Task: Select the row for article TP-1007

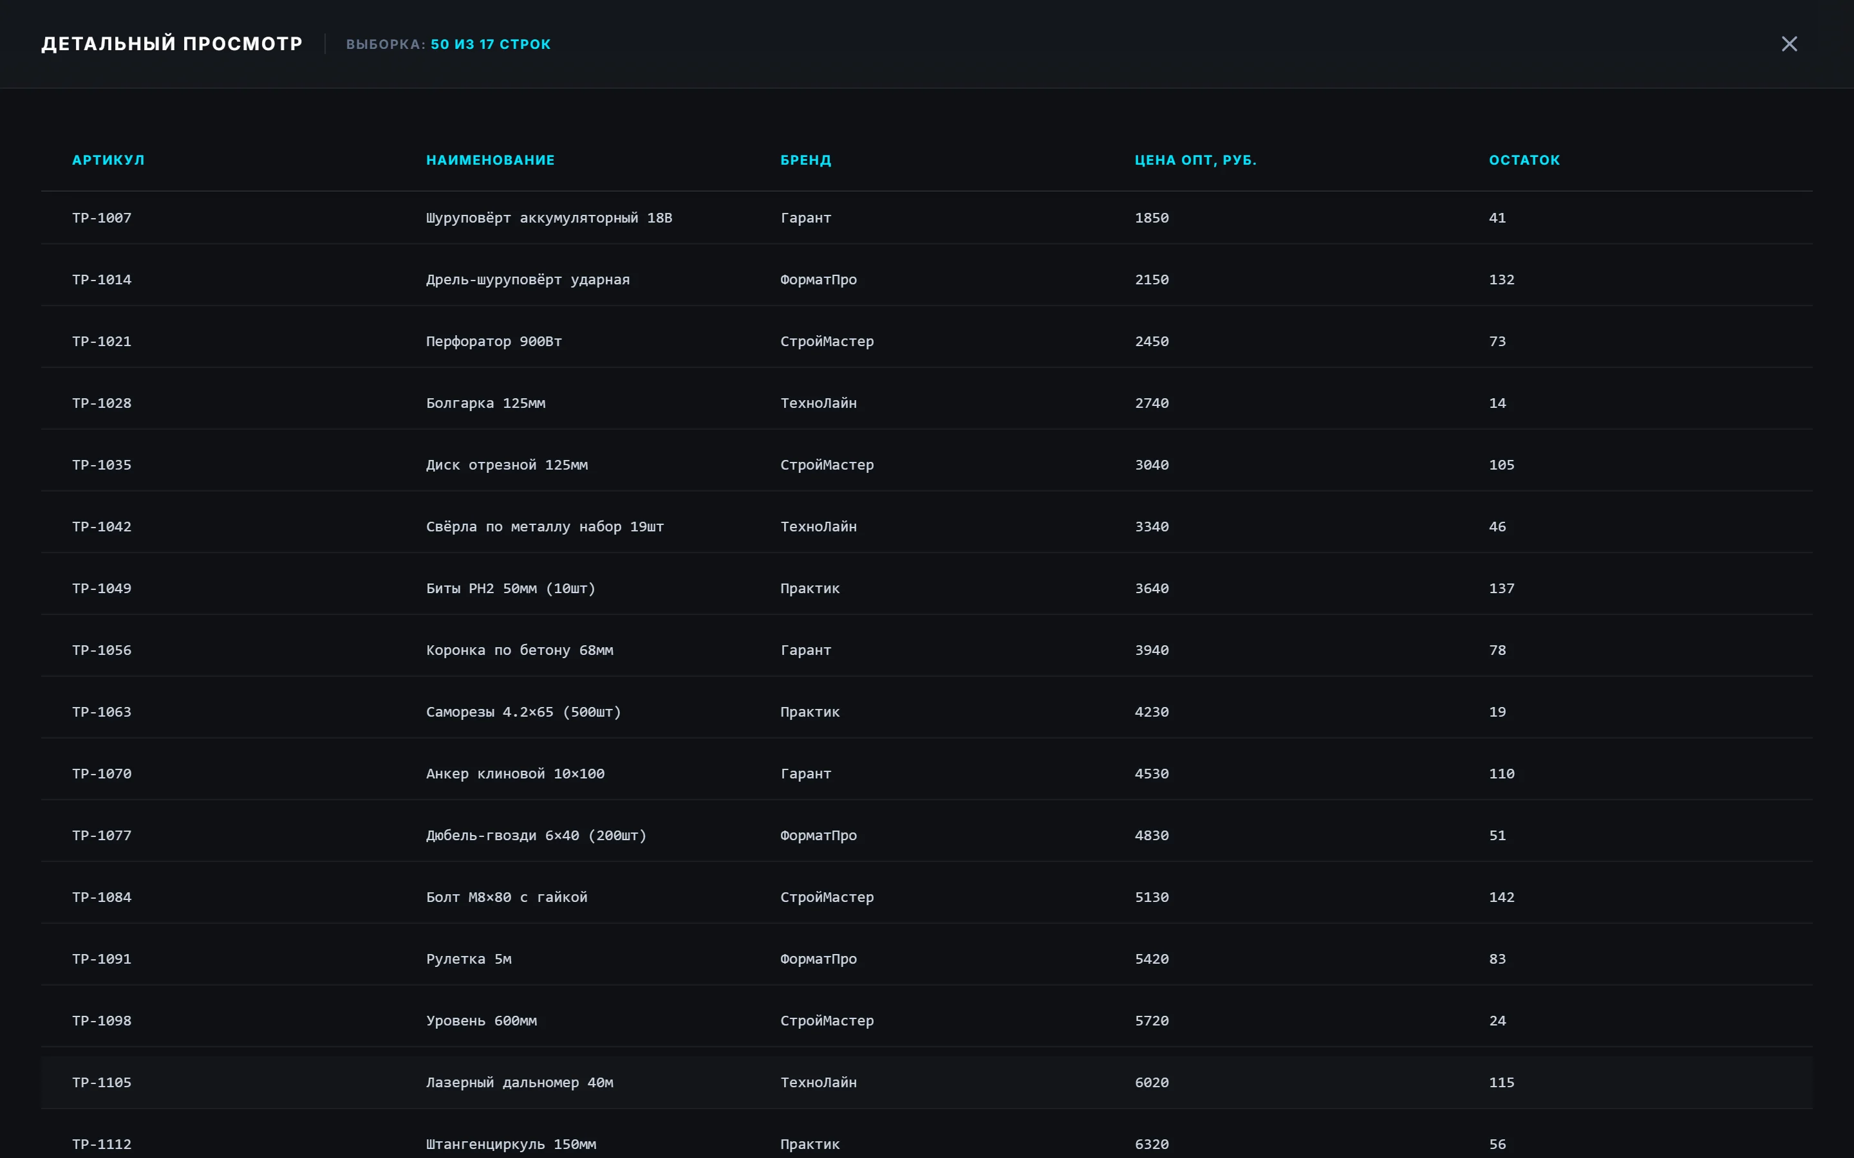Action: click(926, 217)
